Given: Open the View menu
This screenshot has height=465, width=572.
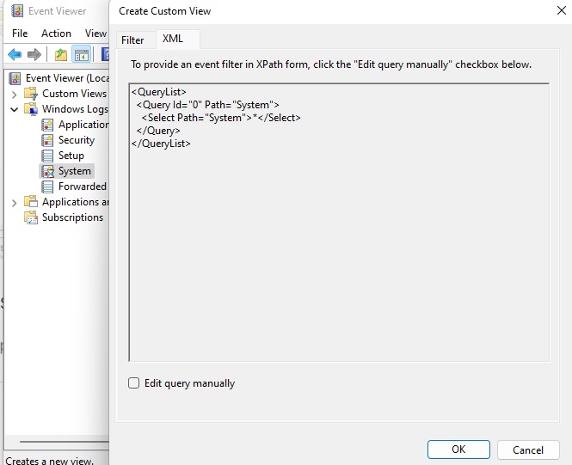Looking at the screenshot, I should point(95,34).
